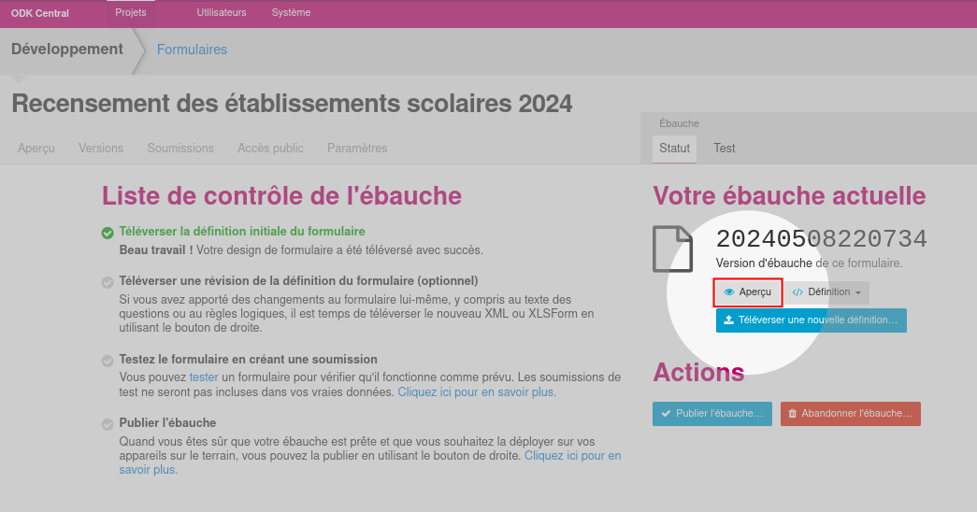Go to Utilisateurs in the navbar

tap(222, 12)
